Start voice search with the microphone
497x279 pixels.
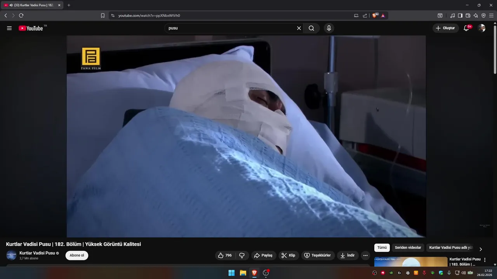click(329, 28)
